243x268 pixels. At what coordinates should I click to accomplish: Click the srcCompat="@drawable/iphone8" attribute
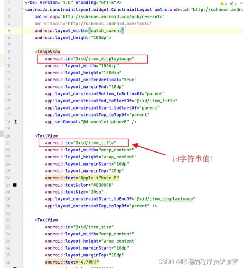coord(87,122)
